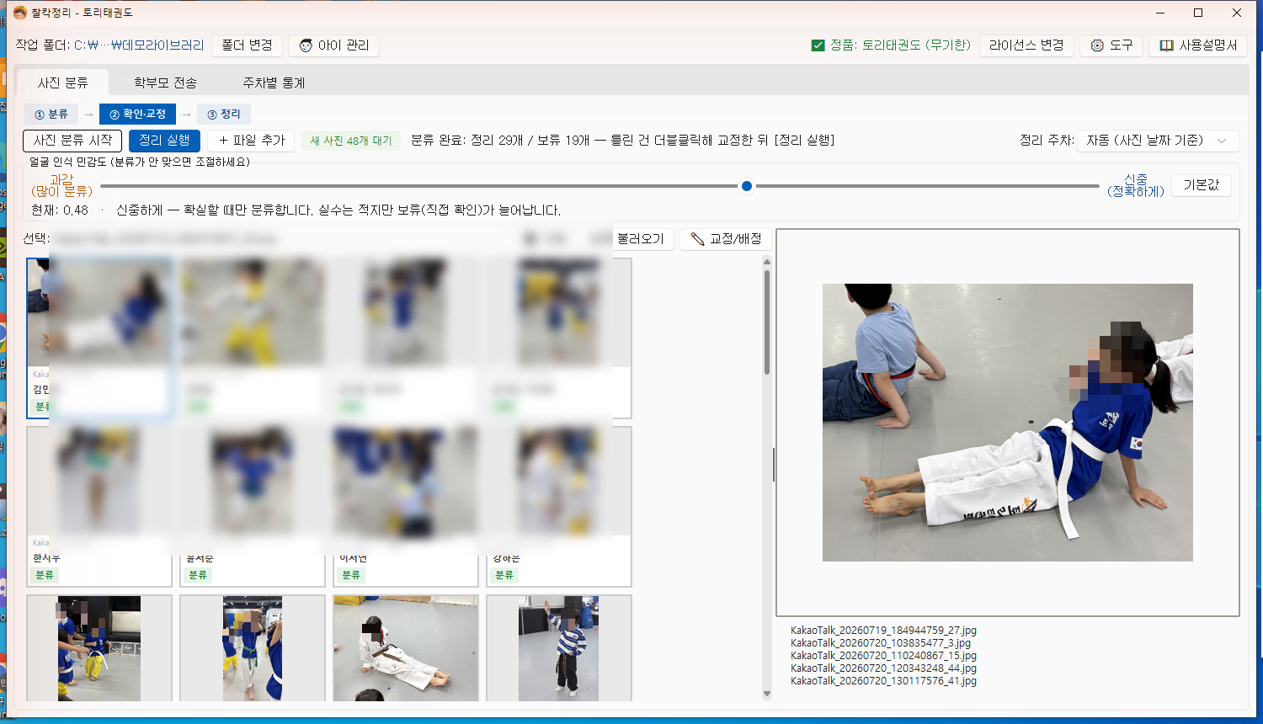This screenshot has height=724, width=1263.
Task: Click the 새 사진 48개 대기 badge
Action: [x=351, y=141]
